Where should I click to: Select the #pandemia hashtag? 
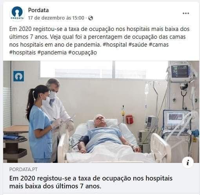[x=52, y=52]
